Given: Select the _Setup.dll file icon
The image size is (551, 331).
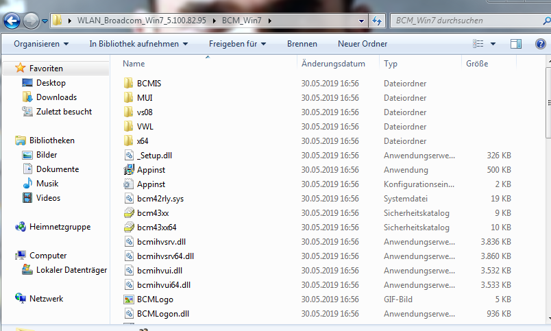Looking at the screenshot, I should tap(129, 156).
